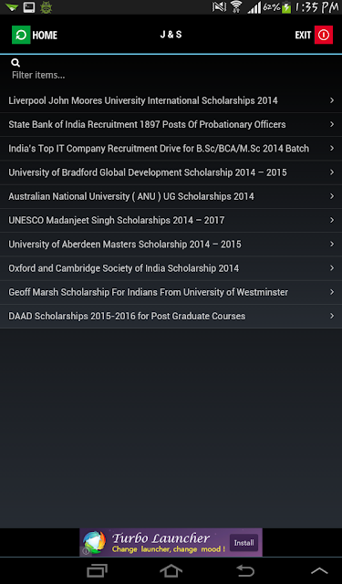This screenshot has width=342, height=584.
Task: Open the Oxford and Cambridge Society Scholarship item
Action: (x=171, y=268)
